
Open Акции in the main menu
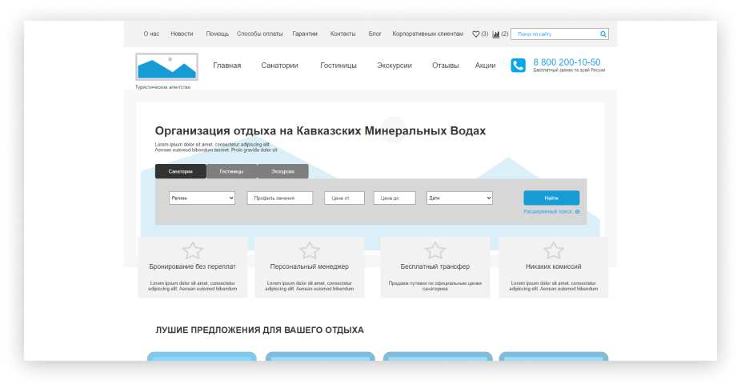(x=485, y=66)
